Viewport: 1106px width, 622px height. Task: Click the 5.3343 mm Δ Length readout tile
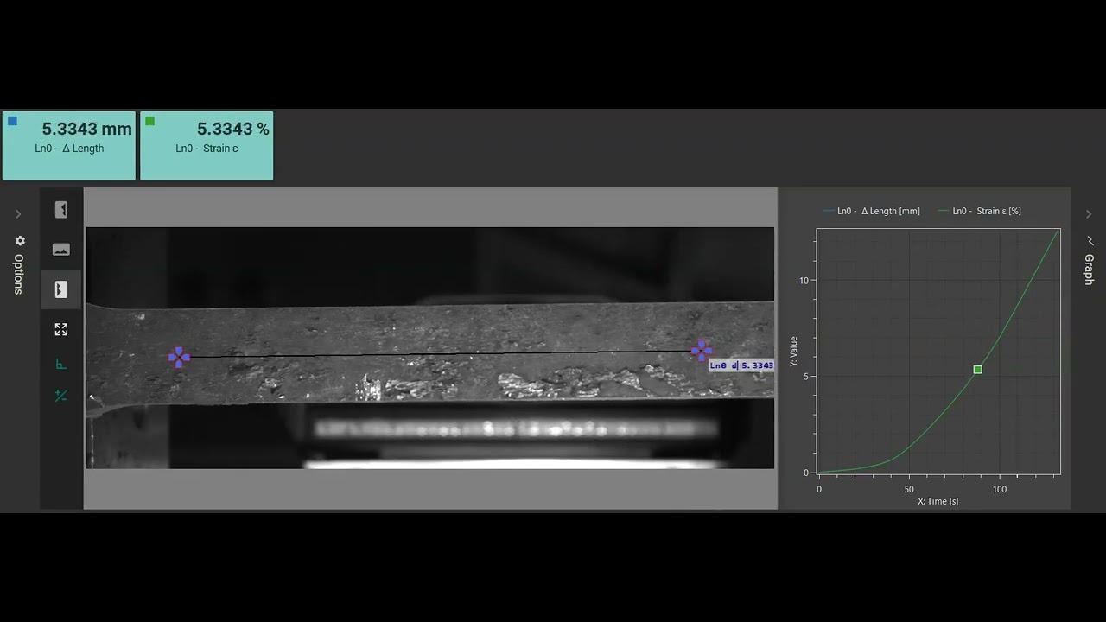69,145
